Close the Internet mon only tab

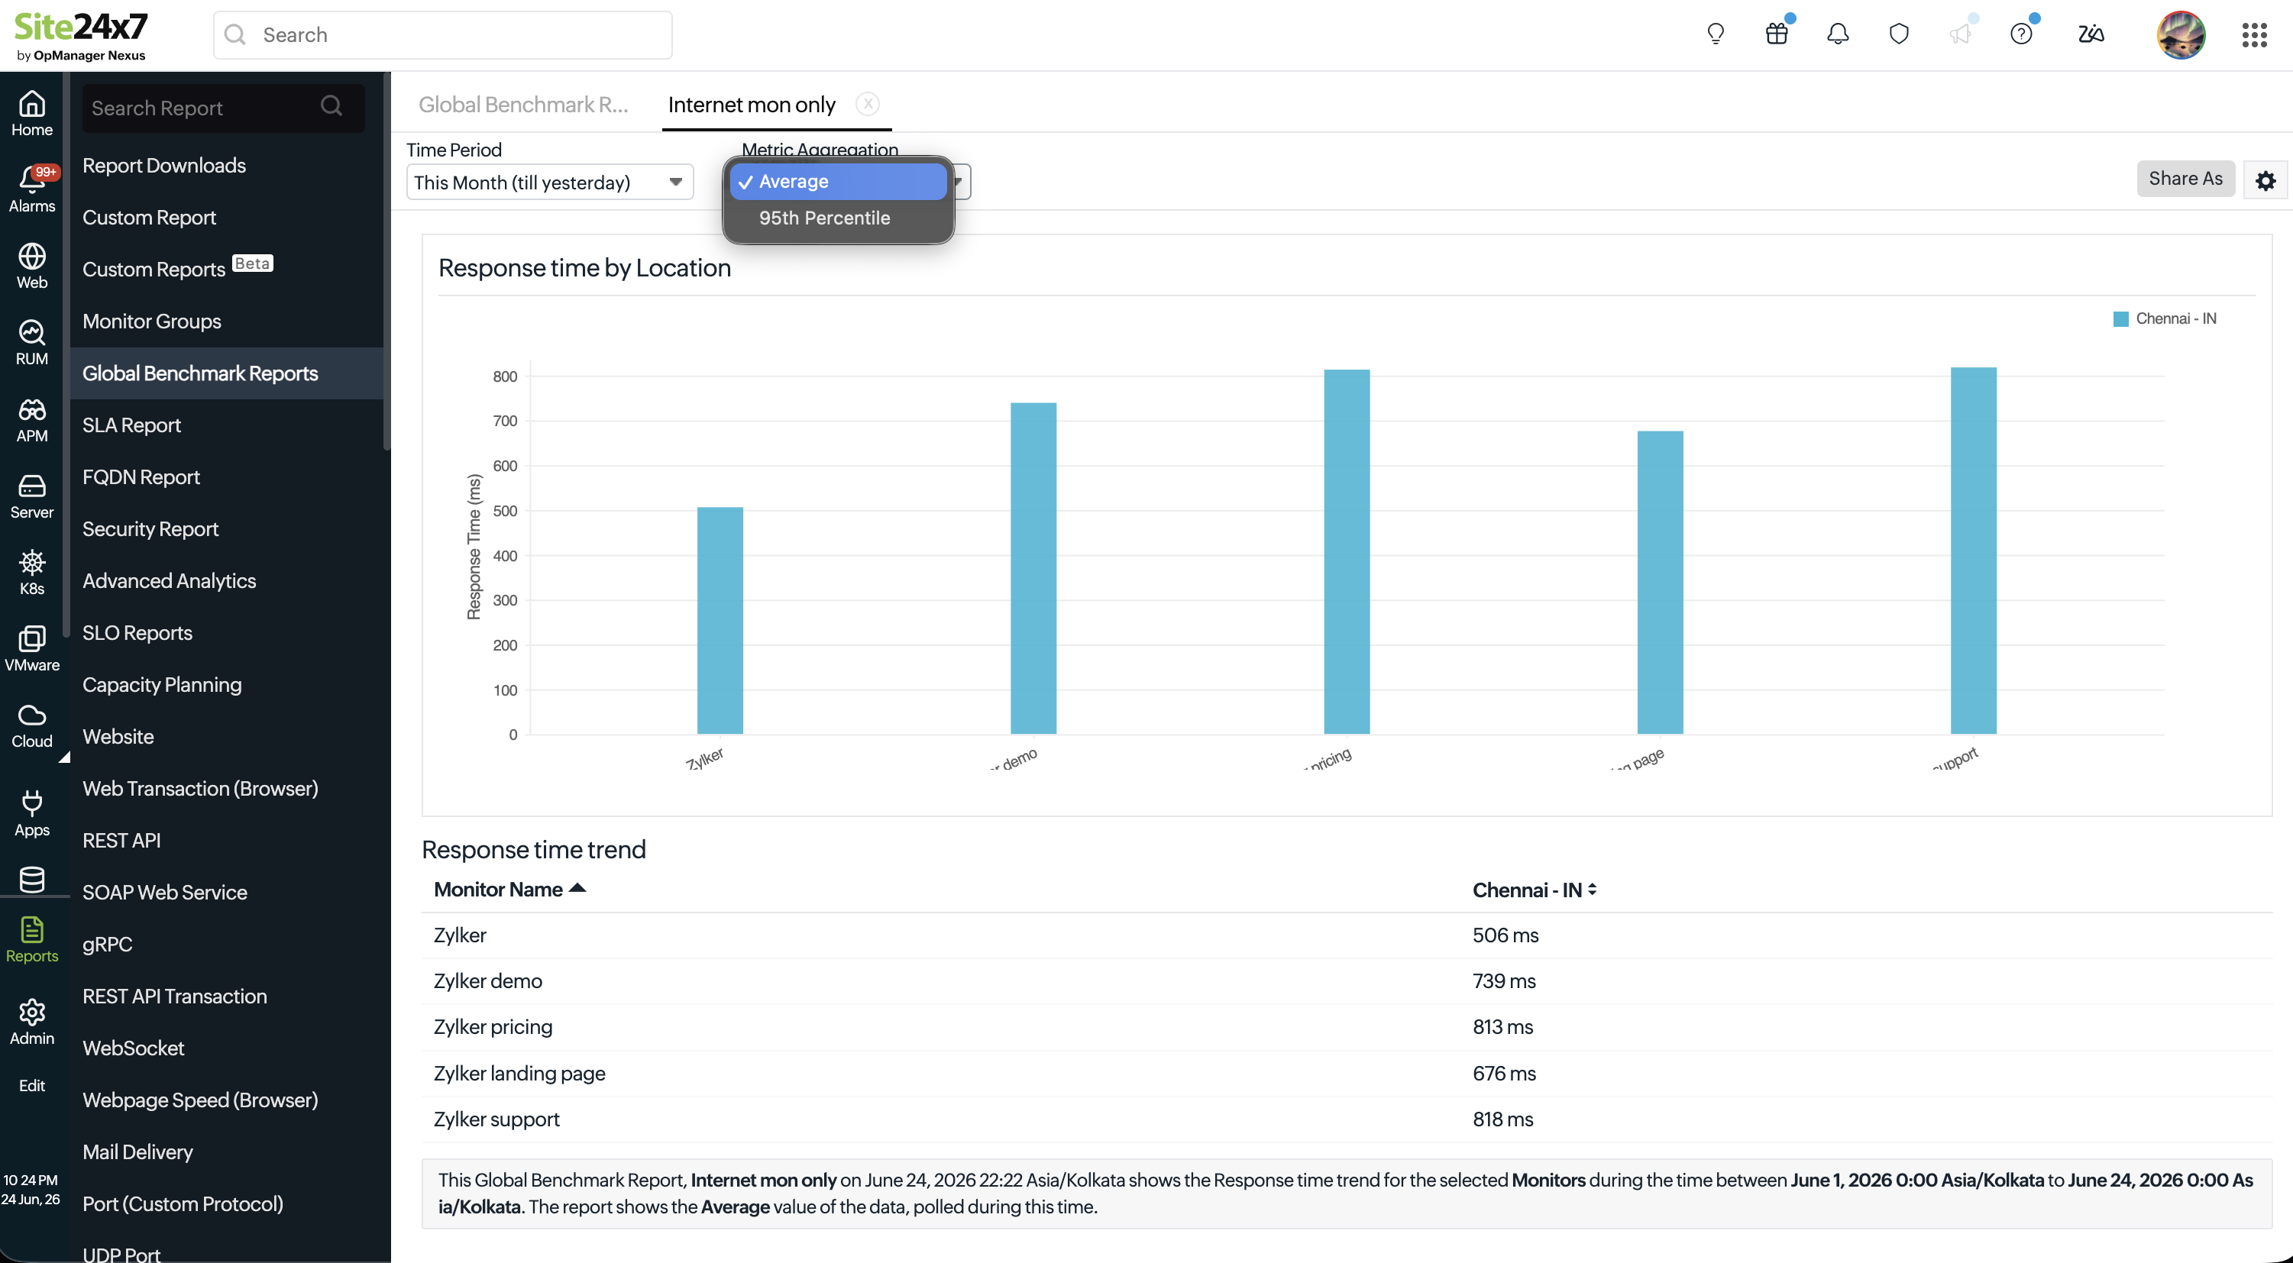867,104
